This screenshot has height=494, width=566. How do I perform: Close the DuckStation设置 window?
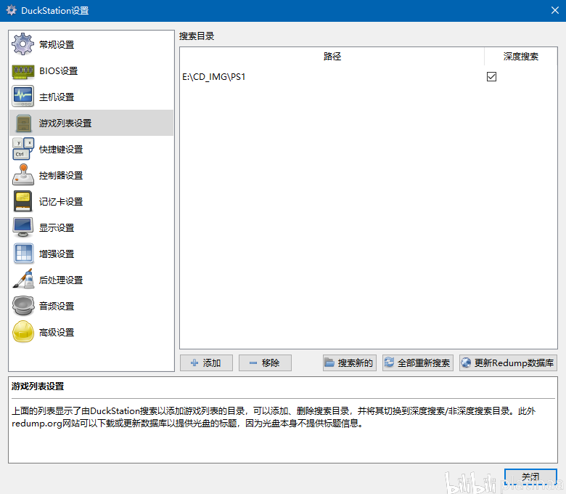tap(555, 10)
